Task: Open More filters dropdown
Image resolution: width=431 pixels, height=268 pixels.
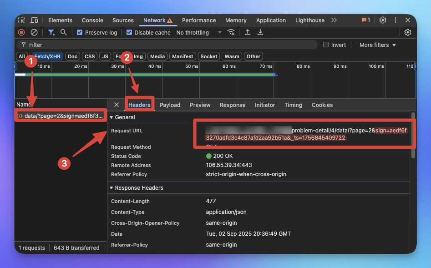Action: 377,45
